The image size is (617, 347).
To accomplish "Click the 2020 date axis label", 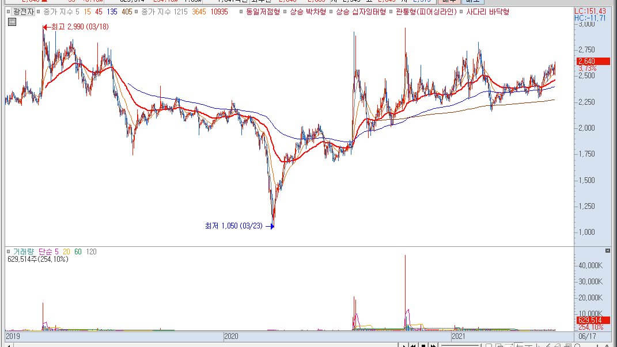I will click(231, 337).
